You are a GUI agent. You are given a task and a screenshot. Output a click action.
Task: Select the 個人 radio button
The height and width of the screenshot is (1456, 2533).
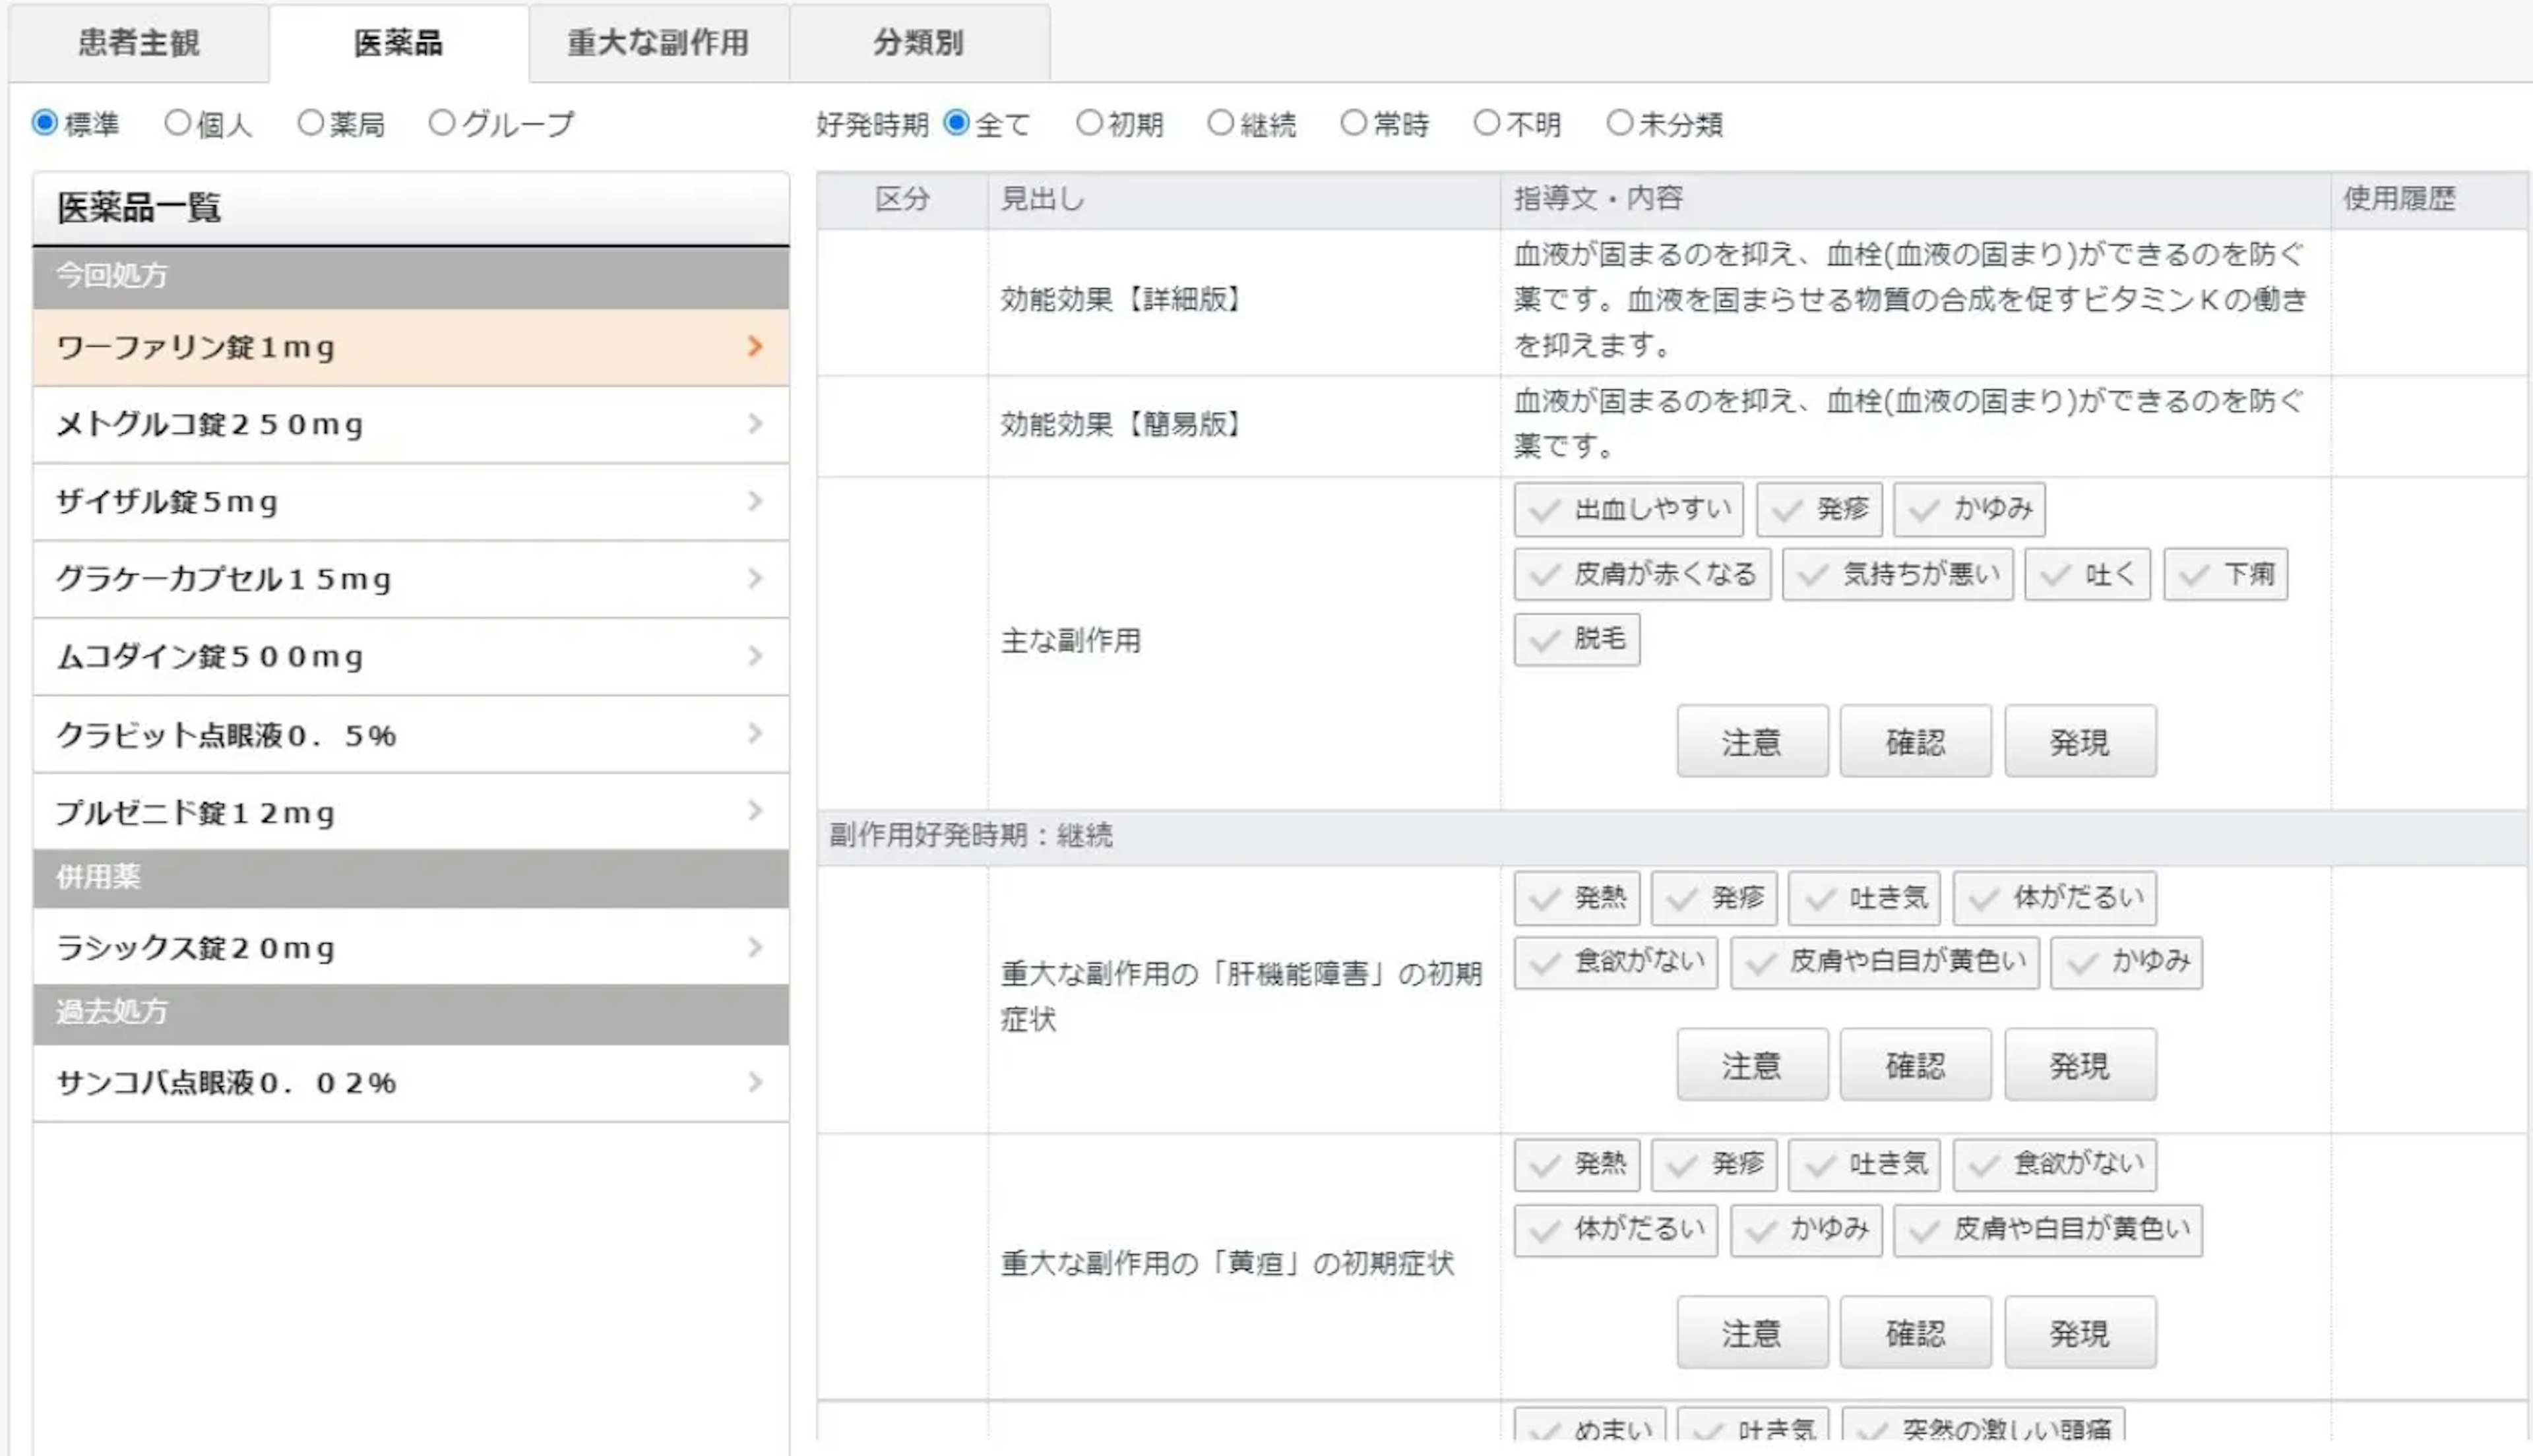pos(177,123)
